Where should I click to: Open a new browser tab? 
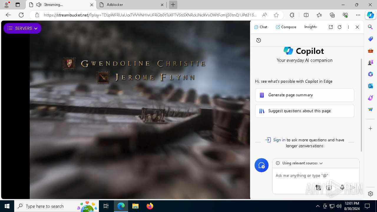click(173, 5)
